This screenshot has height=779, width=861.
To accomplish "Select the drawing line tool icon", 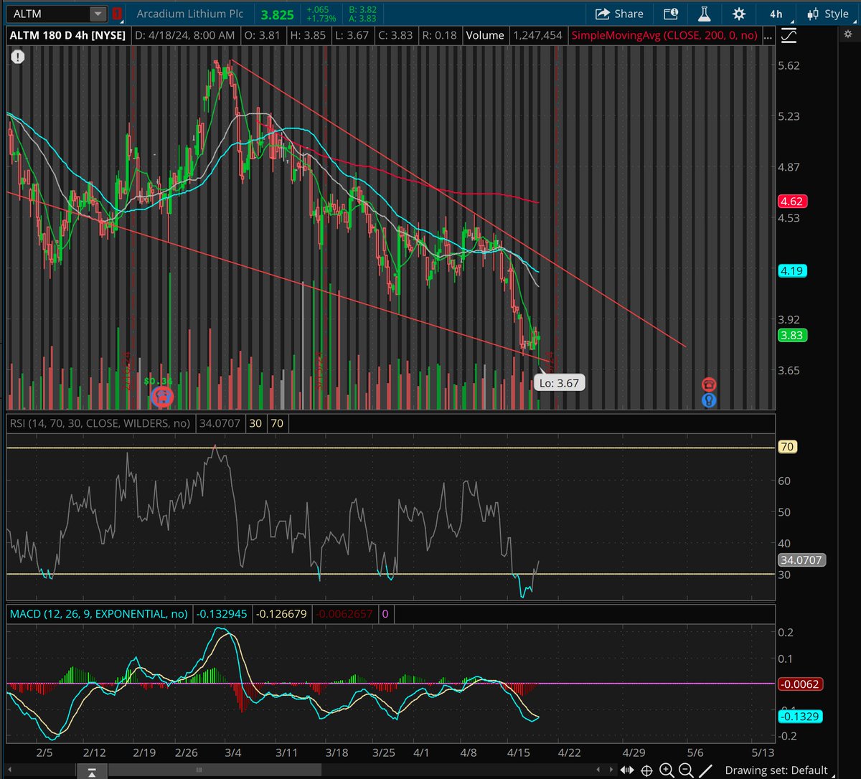I will (707, 771).
